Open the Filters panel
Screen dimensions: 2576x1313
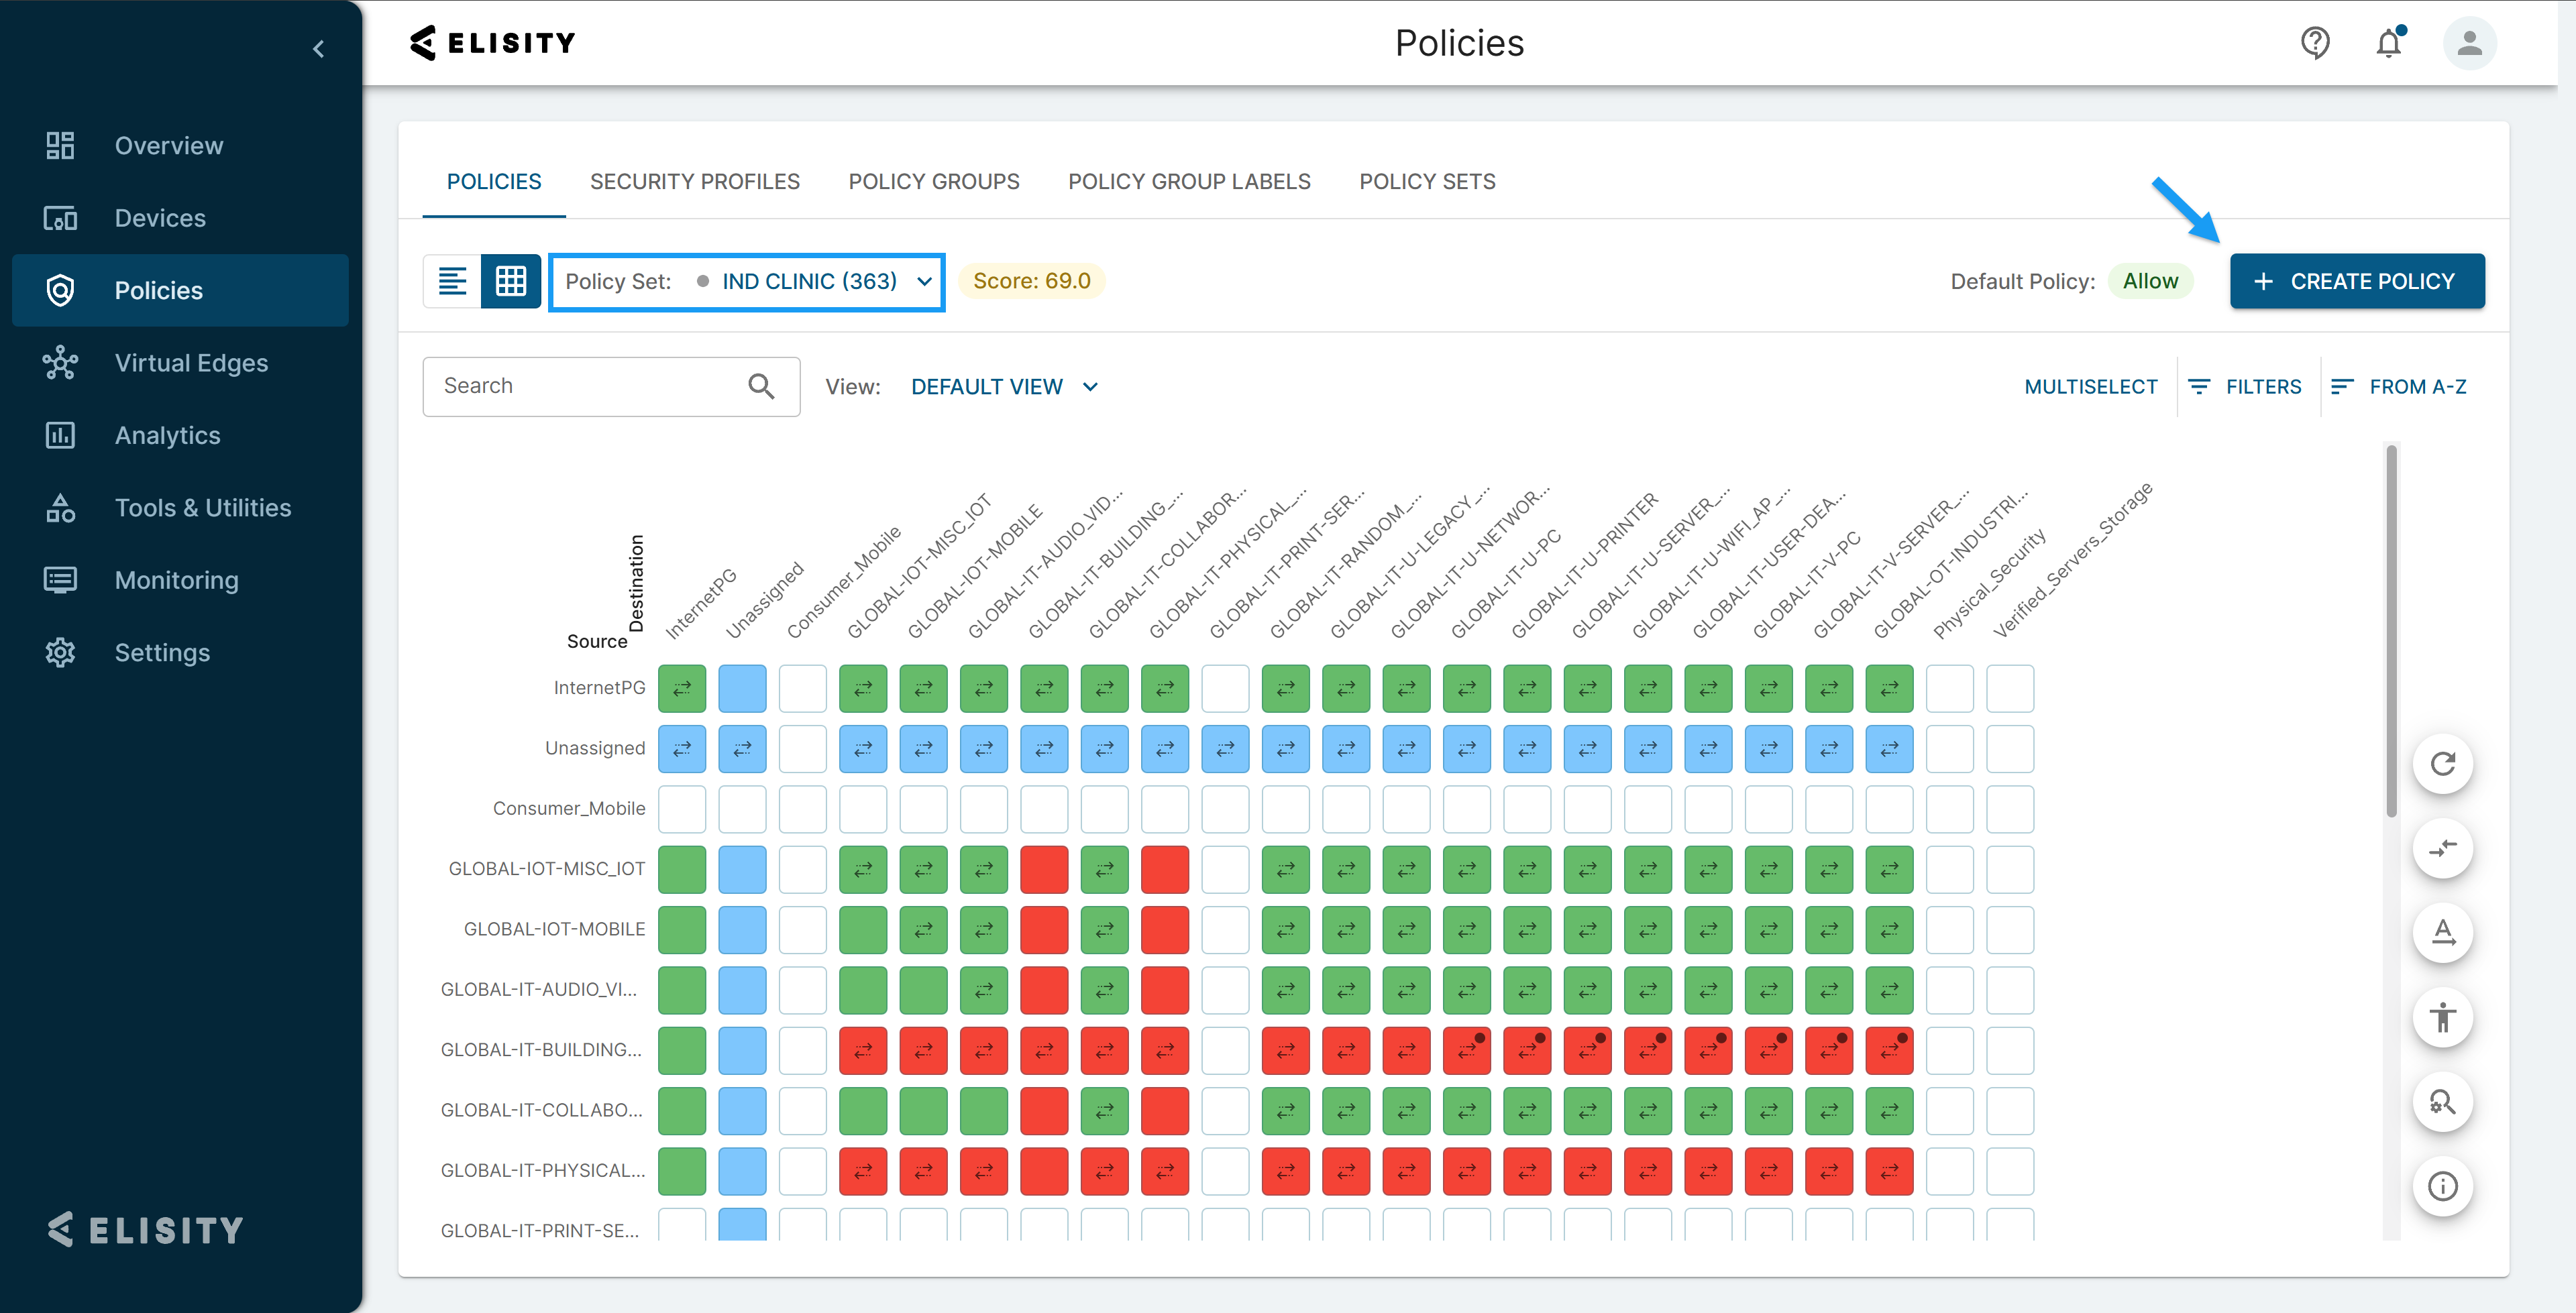[2245, 387]
